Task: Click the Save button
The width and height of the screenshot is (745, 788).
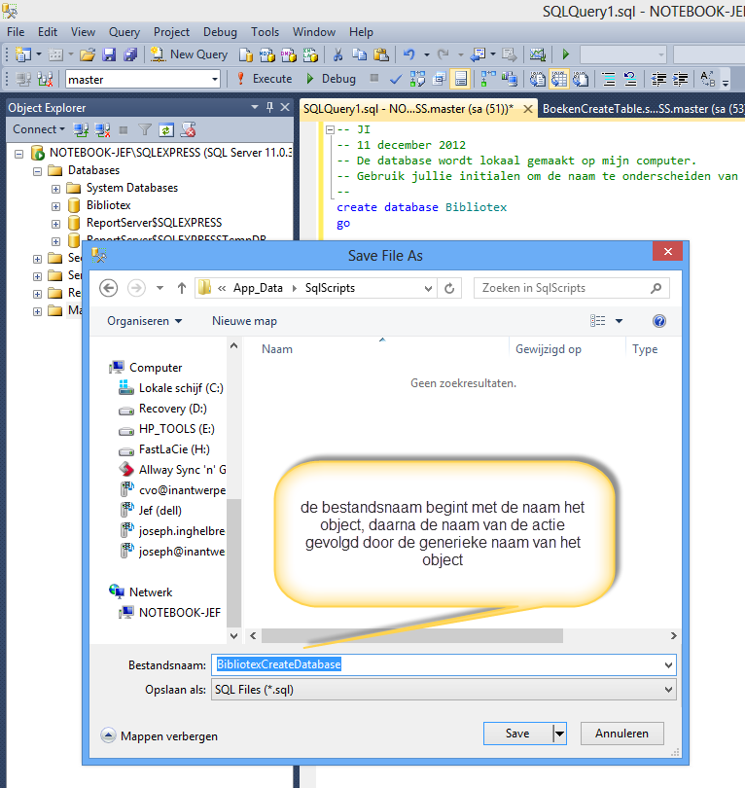Action: [x=517, y=734]
